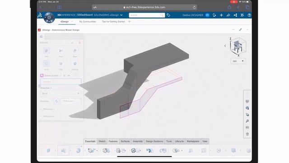Open the collaboration network icon
Viewport: 289px width, 163px height.
pyautogui.click(x=235, y=15)
